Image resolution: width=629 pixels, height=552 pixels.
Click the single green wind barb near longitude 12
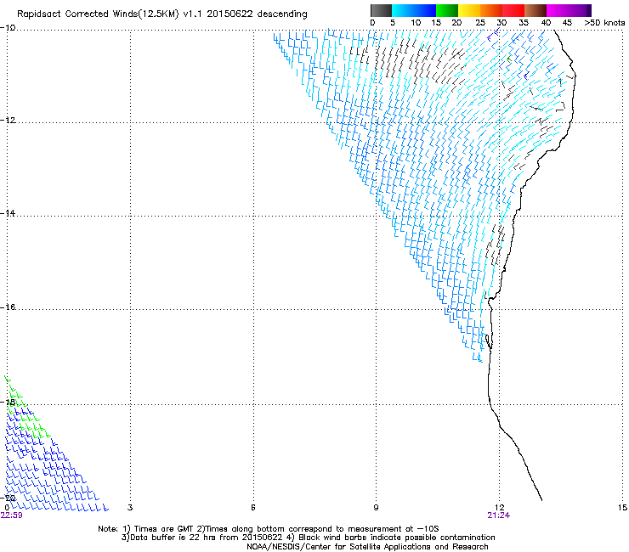(509, 59)
